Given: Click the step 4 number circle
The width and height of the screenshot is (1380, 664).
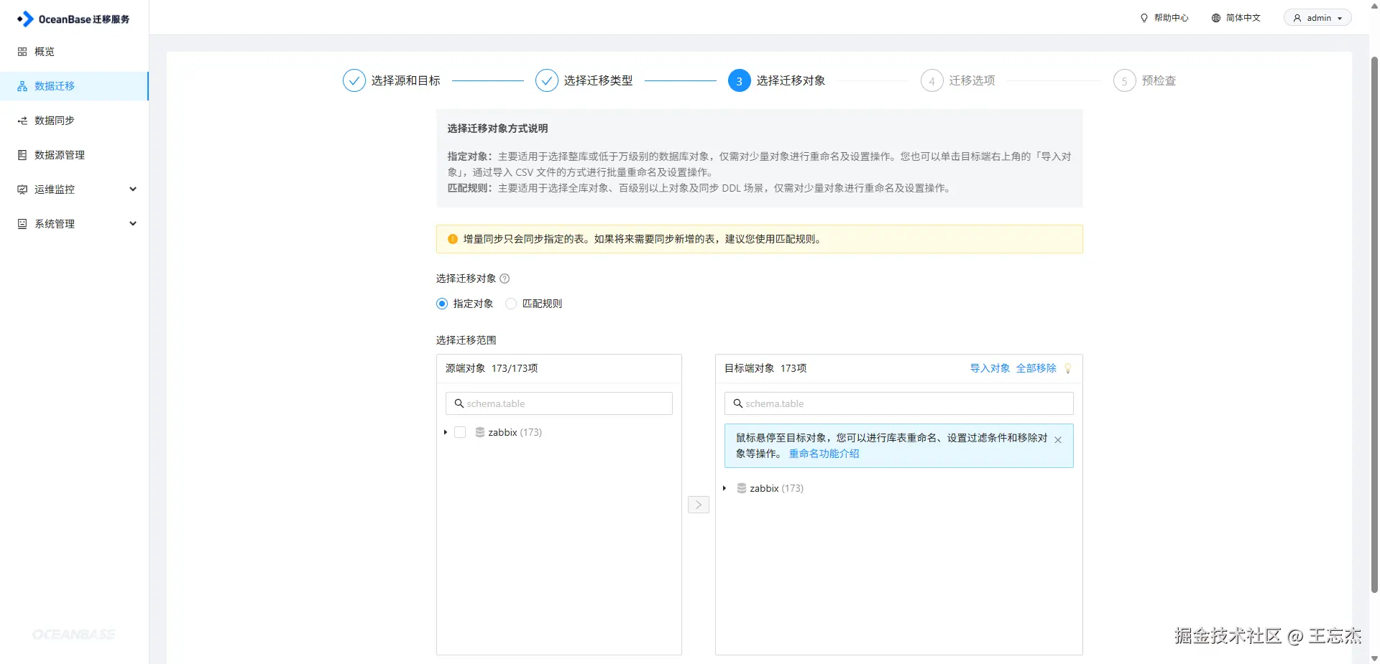Looking at the screenshot, I should pyautogui.click(x=932, y=80).
